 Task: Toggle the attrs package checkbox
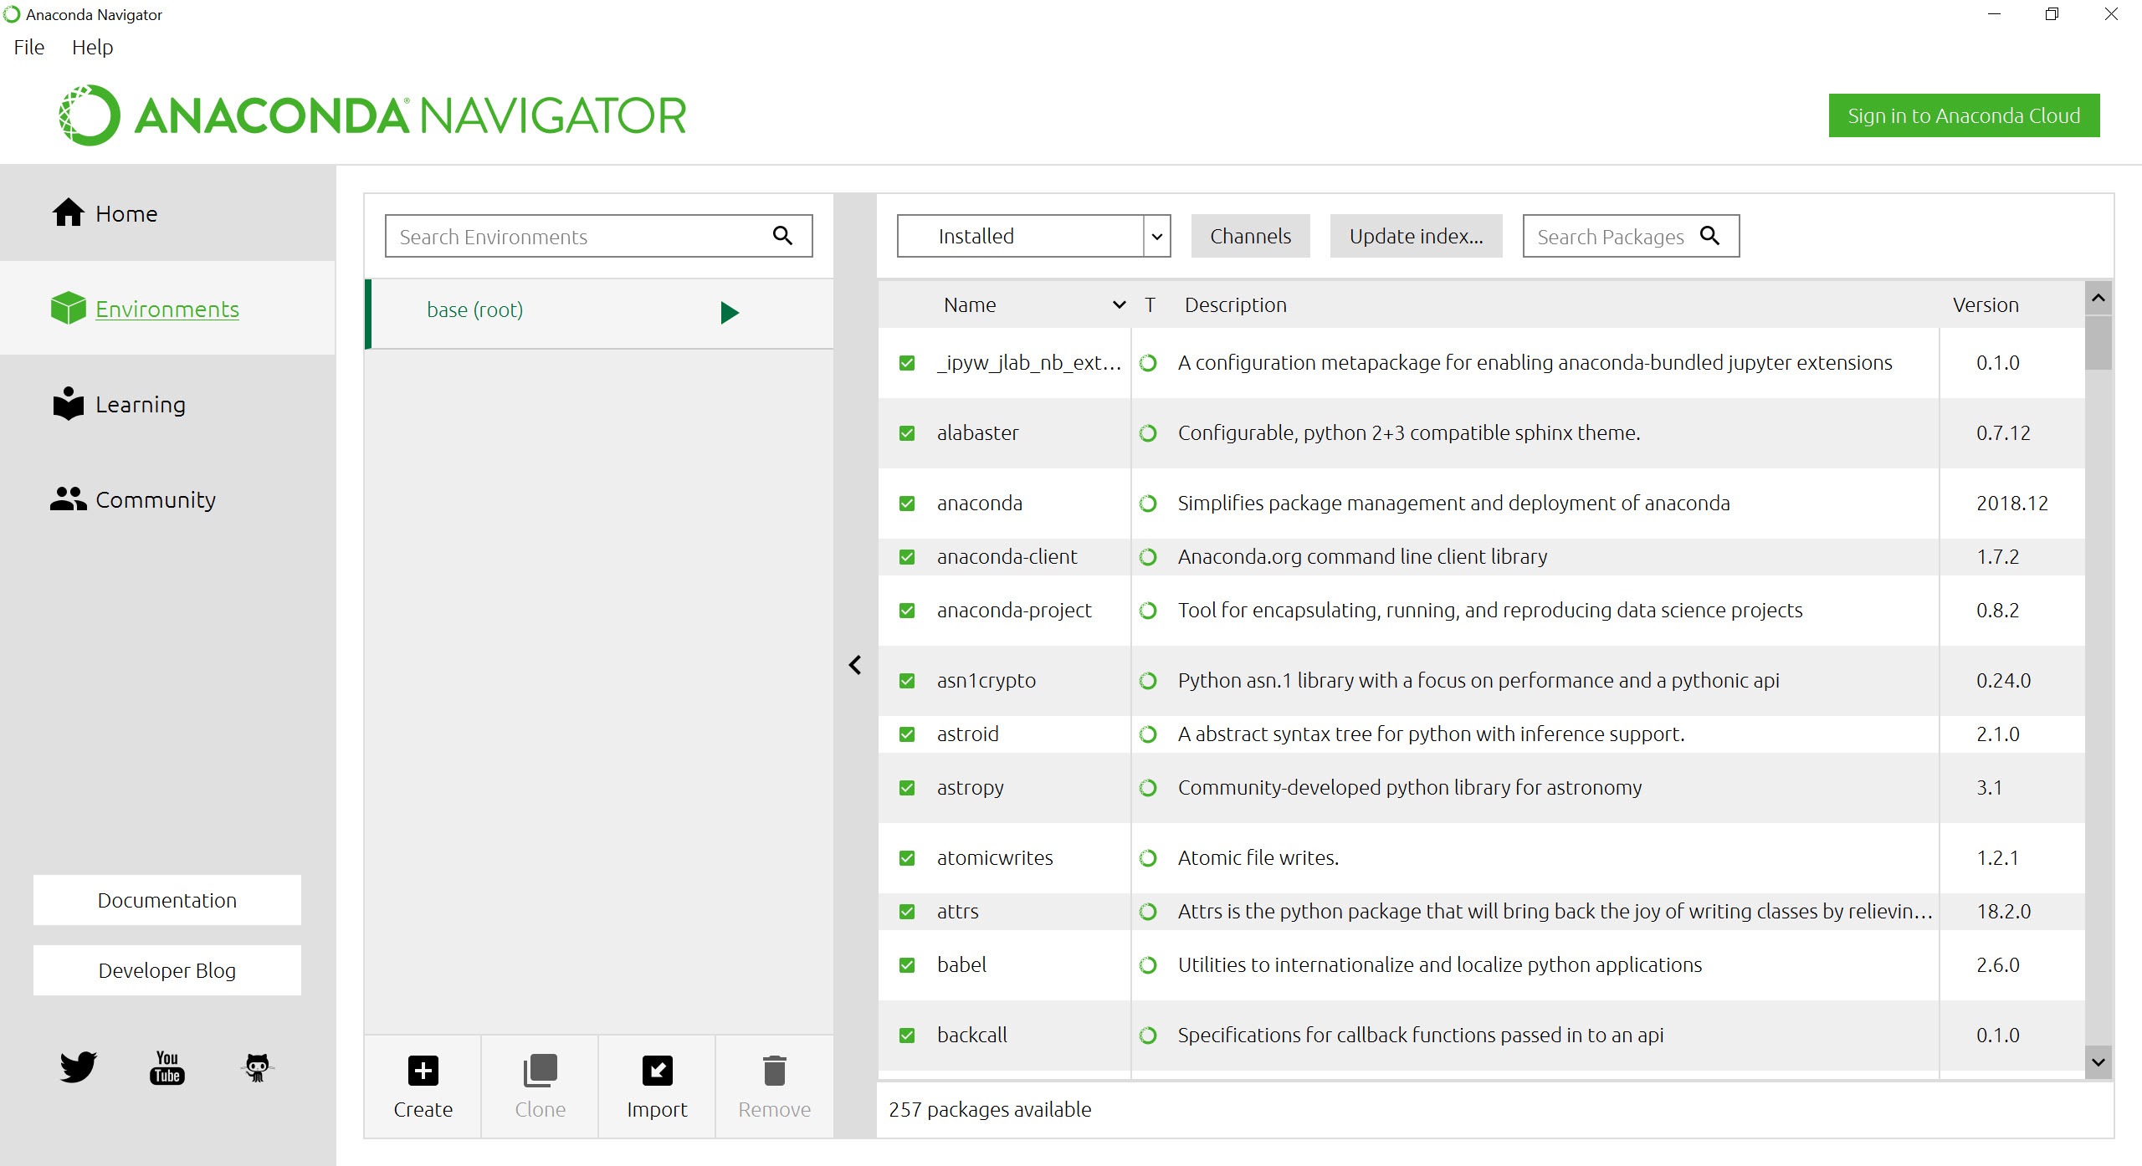[x=907, y=912]
